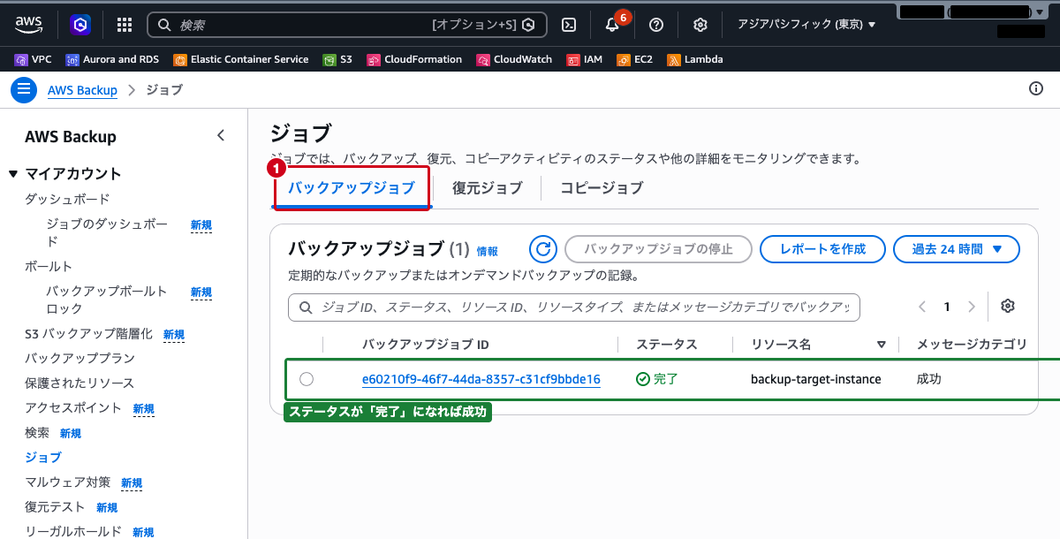Switch to コピージョブ tab

[602, 188]
